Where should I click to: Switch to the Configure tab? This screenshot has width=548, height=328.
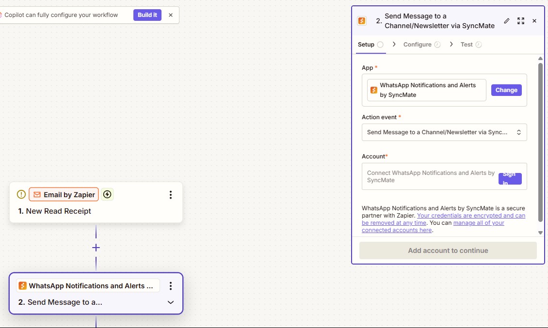(422, 45)
